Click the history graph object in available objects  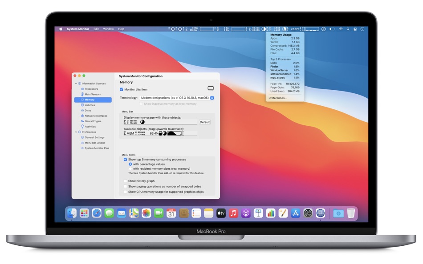[174, 133]
